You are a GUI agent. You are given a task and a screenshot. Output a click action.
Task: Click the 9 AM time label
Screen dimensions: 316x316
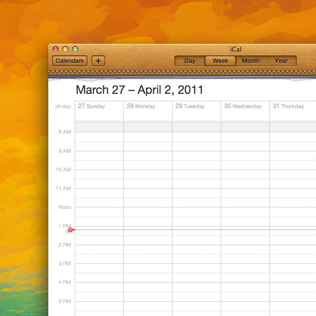pyautogui.click(x=65, y=151)
